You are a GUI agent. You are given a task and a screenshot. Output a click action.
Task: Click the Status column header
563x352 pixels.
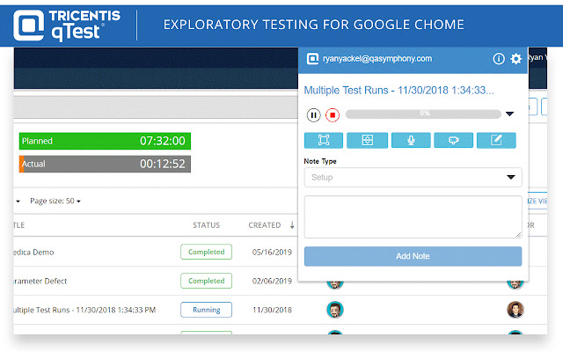pos(206,225)
